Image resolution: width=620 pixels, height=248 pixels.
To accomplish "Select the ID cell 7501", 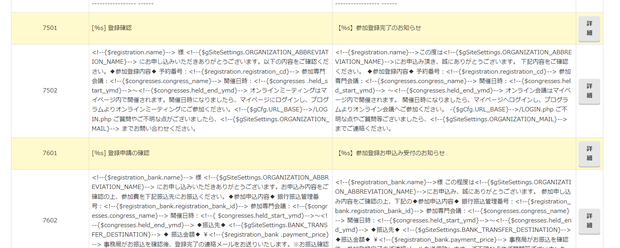I will (50, 28).
